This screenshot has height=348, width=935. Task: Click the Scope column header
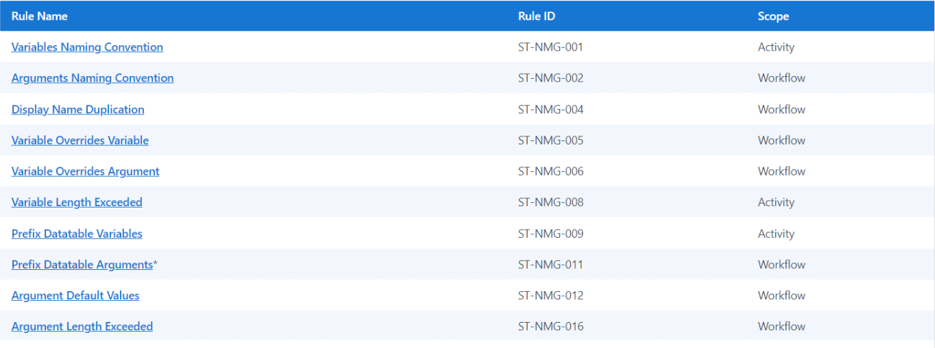click(773, 16)
